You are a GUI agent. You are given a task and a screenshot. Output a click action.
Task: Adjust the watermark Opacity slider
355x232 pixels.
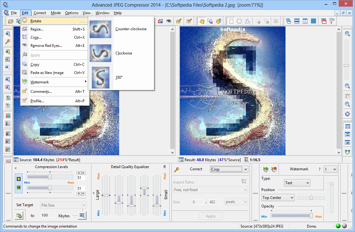(x=311, y=215)
